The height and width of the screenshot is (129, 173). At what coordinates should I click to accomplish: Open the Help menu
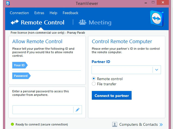(53, 13)
